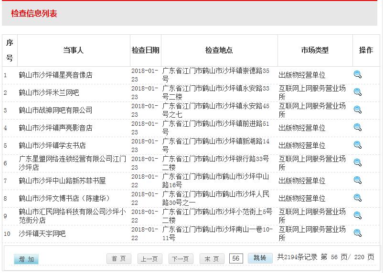
Task: Jump to last page with 末页
Action: 212,259
